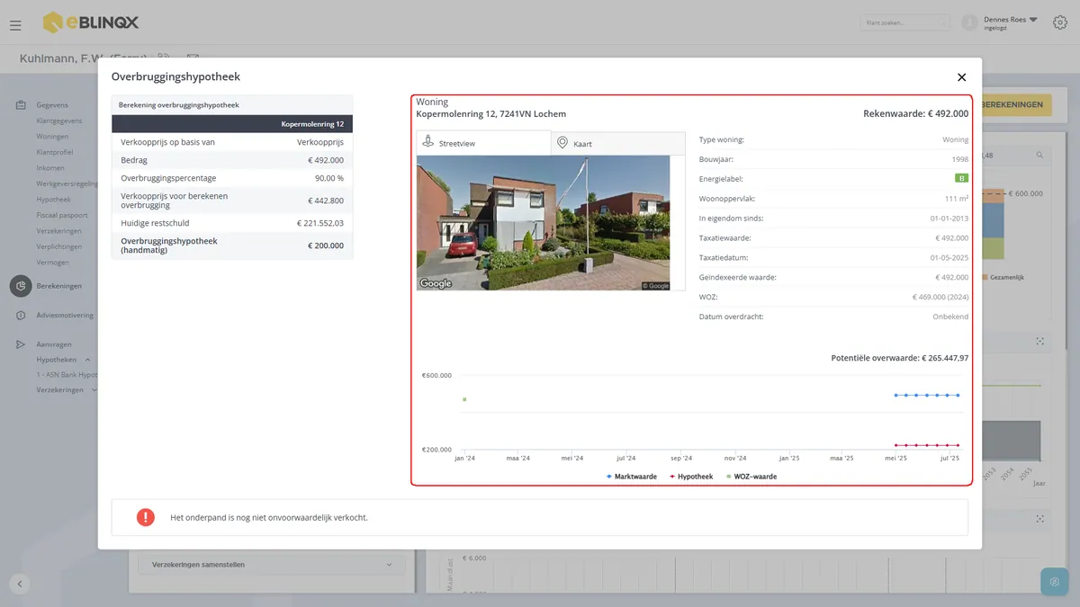Viewport: 1080px width, 607px height.
Task: Click the Bouwjaar value 1998
Action: 960,159
